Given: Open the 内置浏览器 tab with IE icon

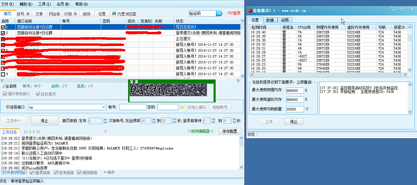Looking at the screenshot, I should (124, 14).
